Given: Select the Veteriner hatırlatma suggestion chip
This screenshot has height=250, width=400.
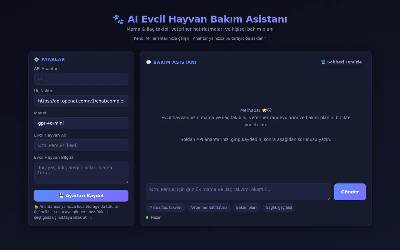Looking at the screenshot, I should pyautogui.click(x=209, y=207).
